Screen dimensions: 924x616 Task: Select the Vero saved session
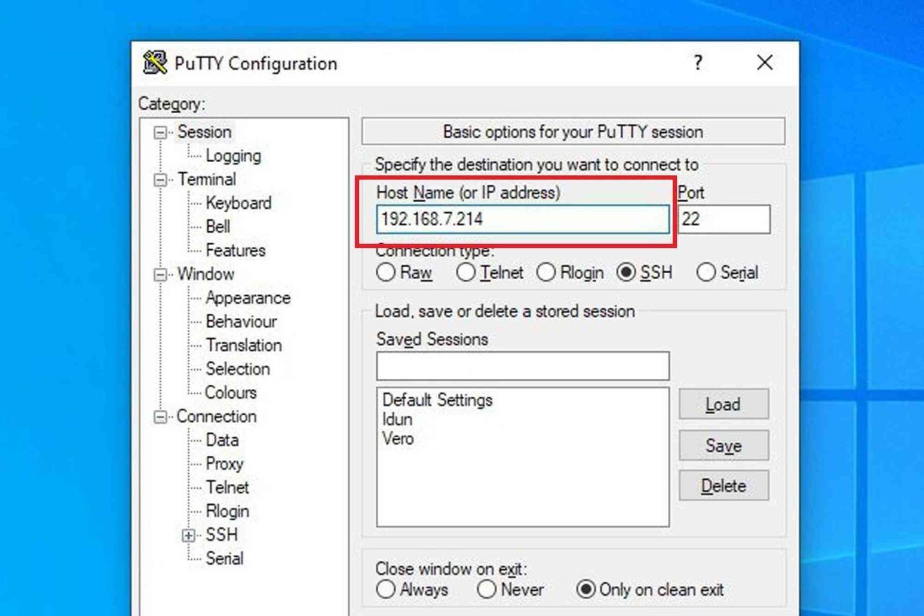(398, 439)
